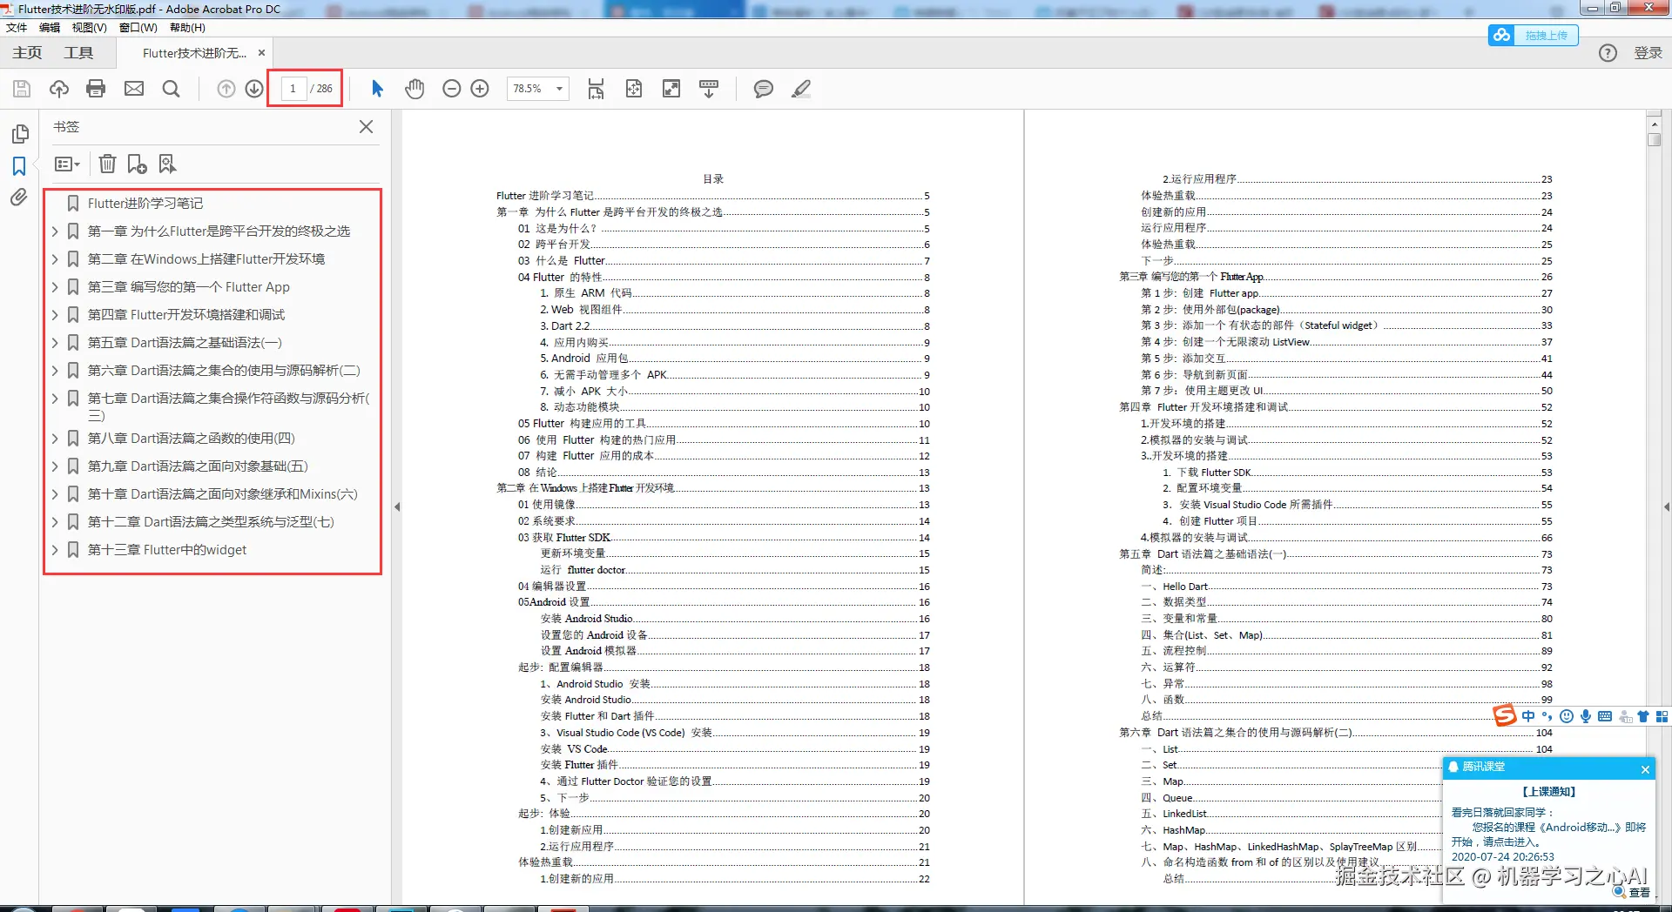1672x912 pixels.
Task: Go to the previous page arrow
Action: click(226, 89)
